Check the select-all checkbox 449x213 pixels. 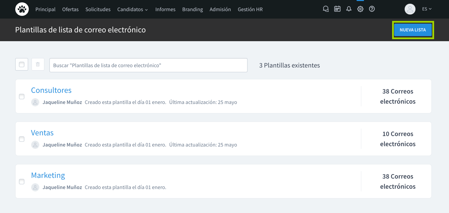click(21, 64)
